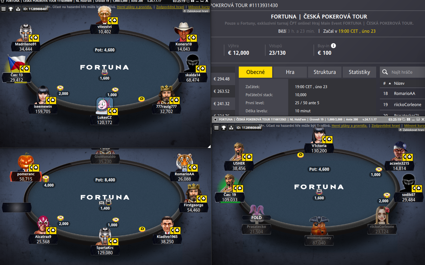
Task: Click buy-in info icon in tournament lobby
Action: pos(333,46)
